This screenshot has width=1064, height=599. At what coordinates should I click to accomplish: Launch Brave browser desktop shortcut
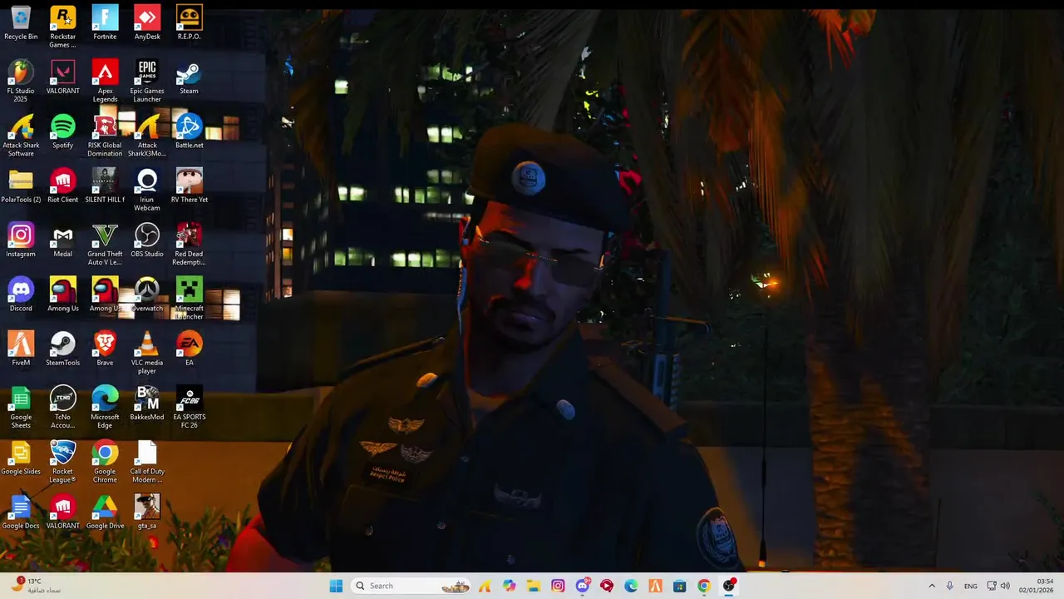point(105,349)
